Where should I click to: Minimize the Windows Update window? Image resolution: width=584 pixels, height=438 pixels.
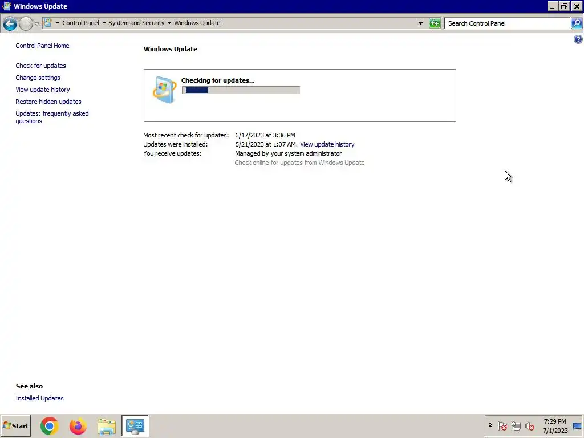click(552, 6)
